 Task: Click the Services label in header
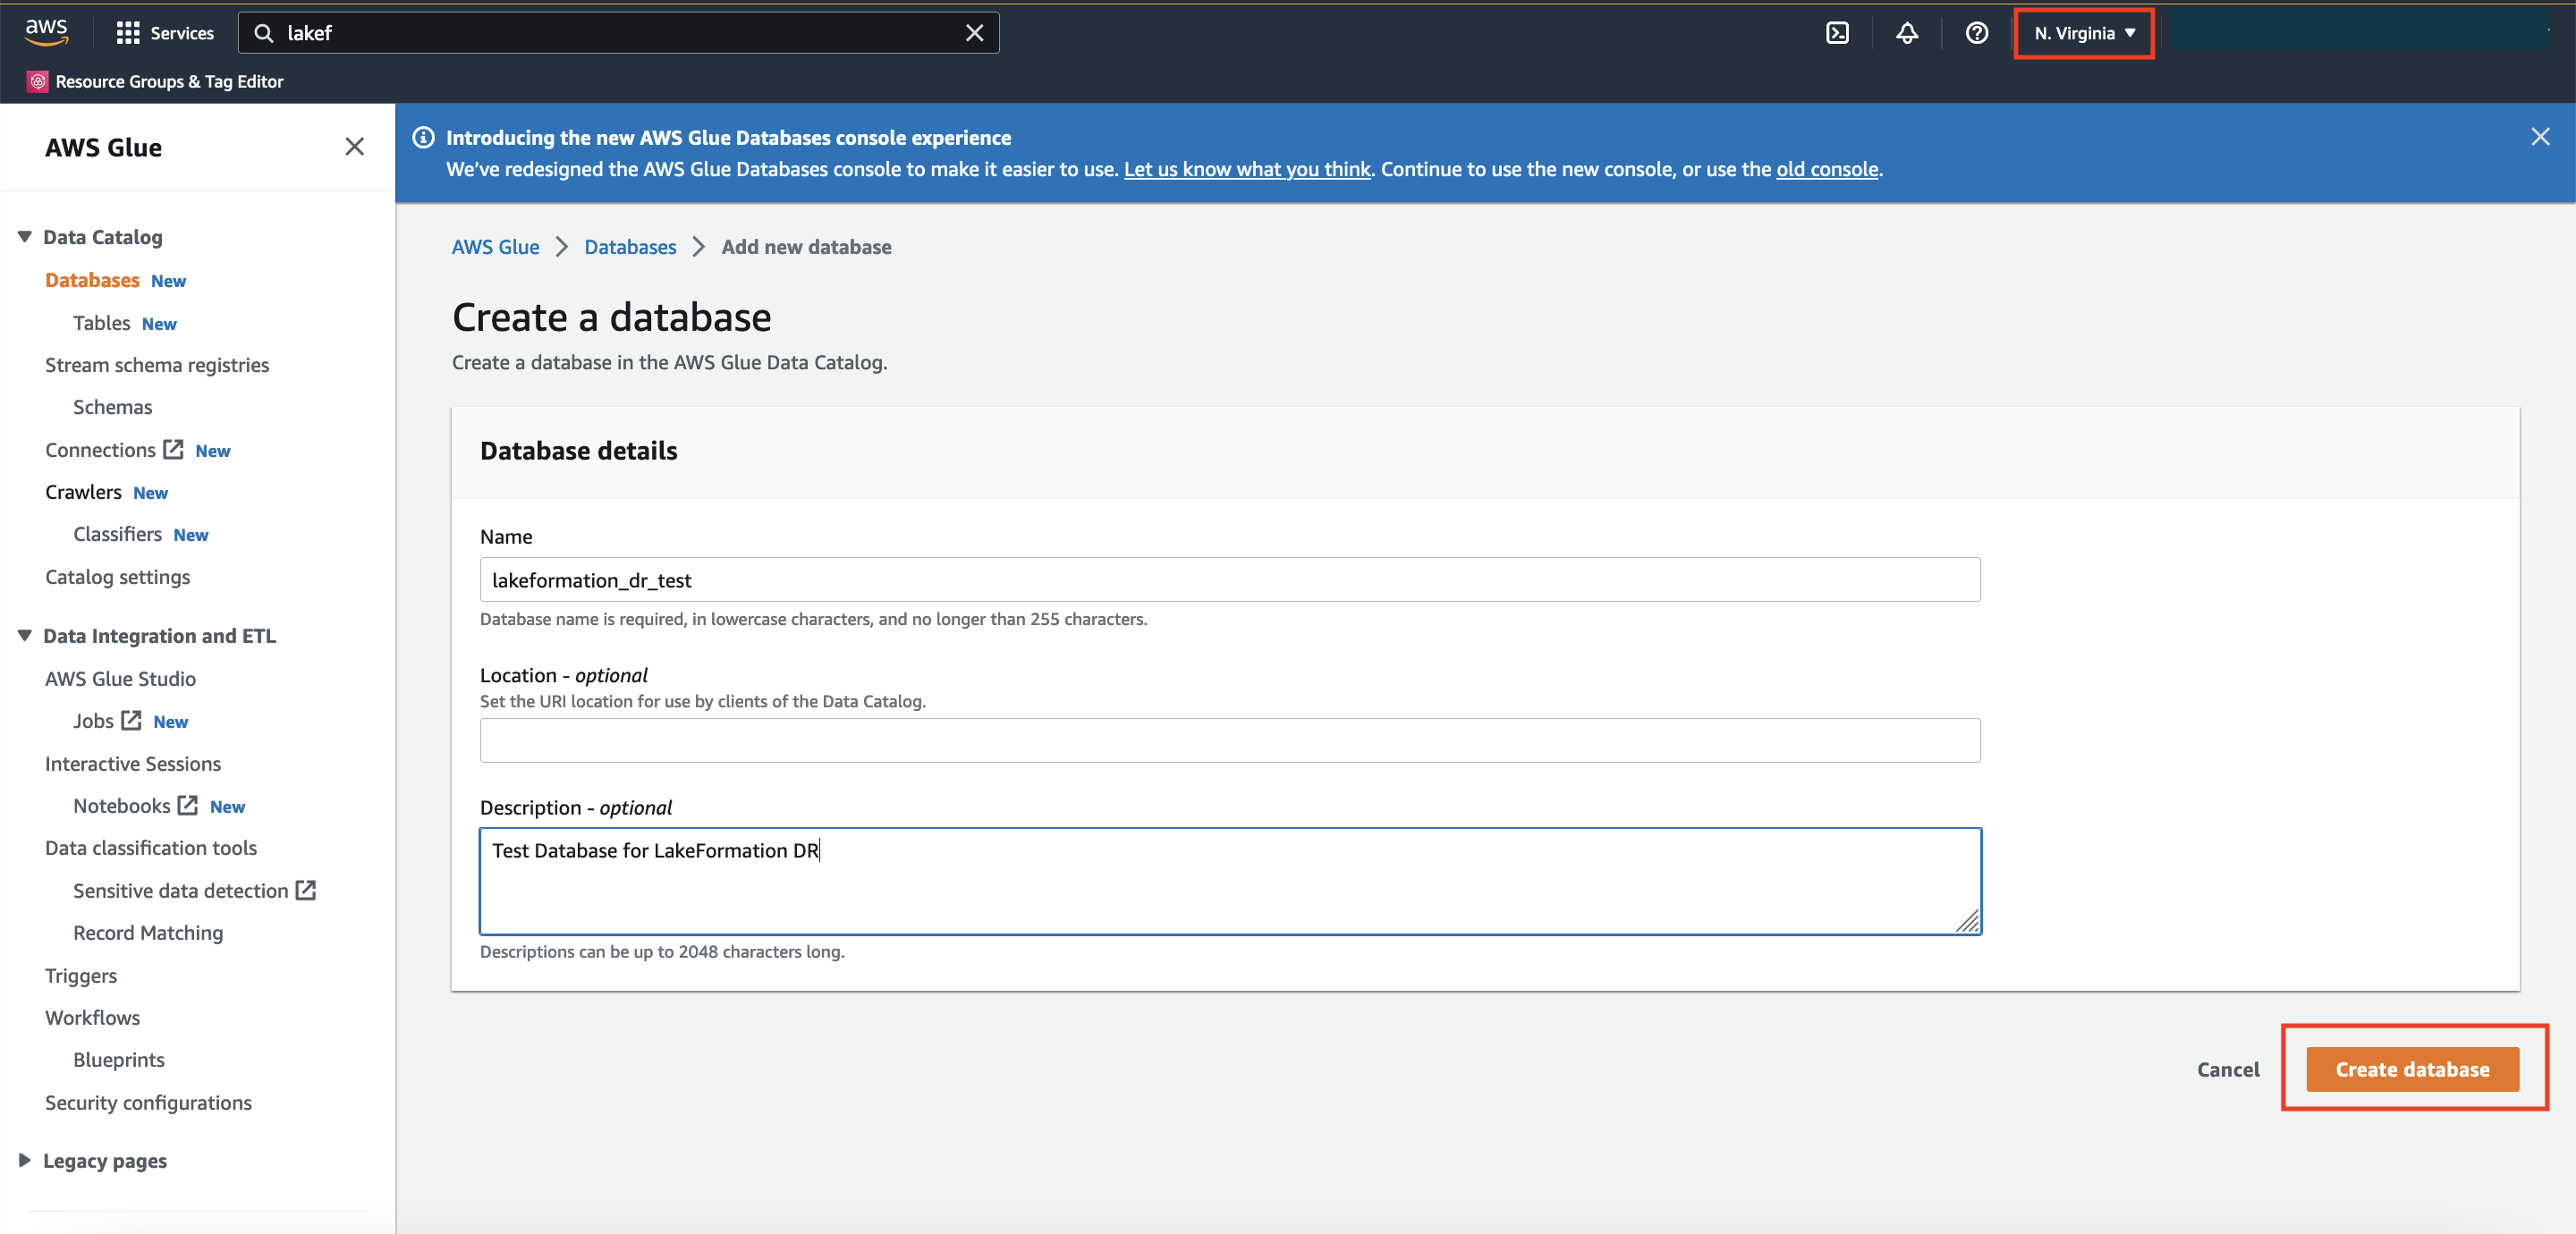pos(182,33)
